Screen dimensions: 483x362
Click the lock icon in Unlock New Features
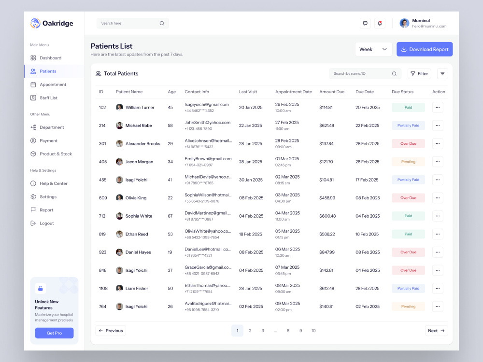point(41,289)
